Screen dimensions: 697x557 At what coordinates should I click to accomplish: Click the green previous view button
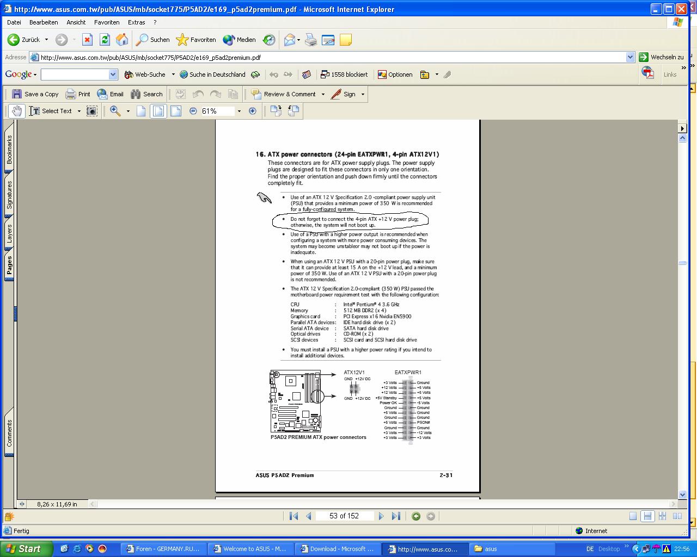pos(416,516)
